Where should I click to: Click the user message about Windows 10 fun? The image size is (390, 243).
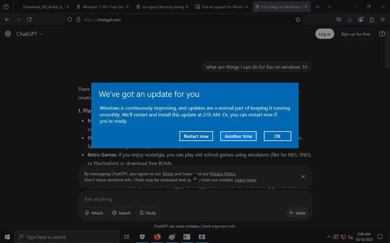tap(257, 67)
